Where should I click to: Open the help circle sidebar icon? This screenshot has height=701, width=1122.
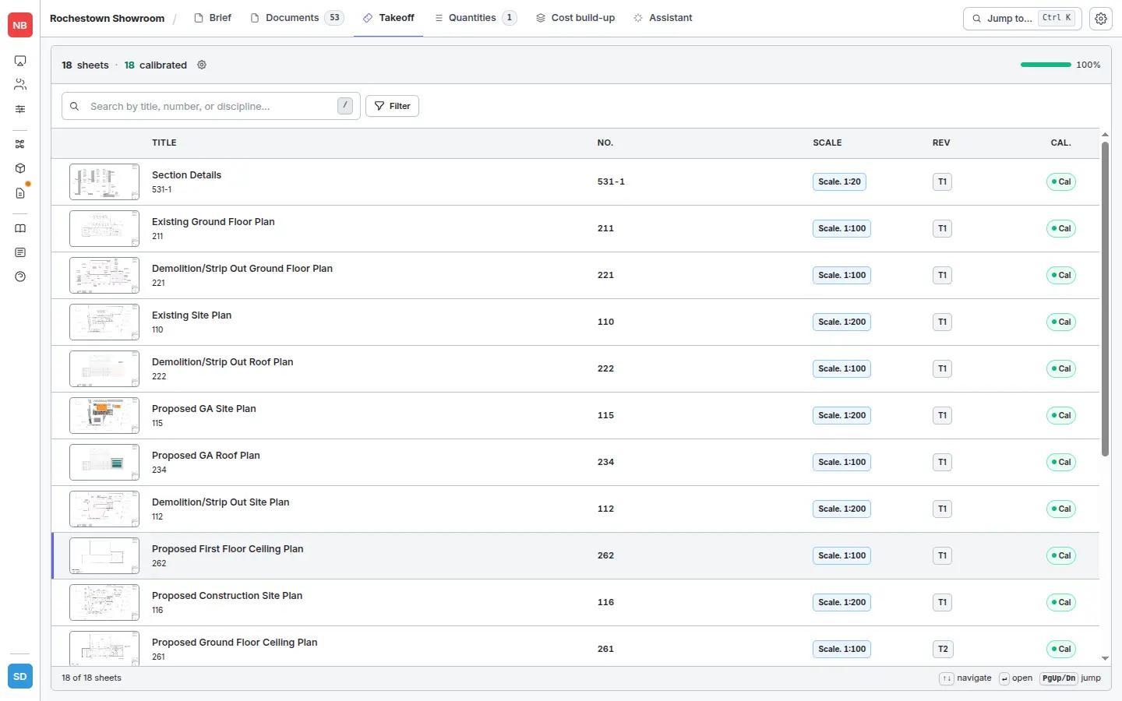(20, 277)
